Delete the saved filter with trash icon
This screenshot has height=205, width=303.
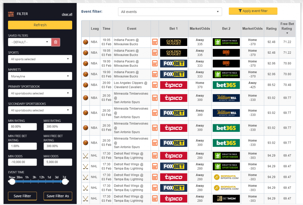56,42
